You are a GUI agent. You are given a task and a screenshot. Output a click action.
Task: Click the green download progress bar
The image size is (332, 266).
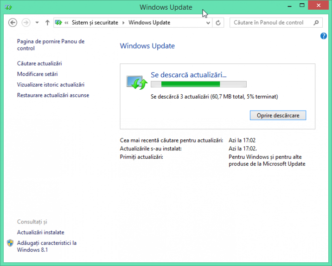[x=198, y=84]
